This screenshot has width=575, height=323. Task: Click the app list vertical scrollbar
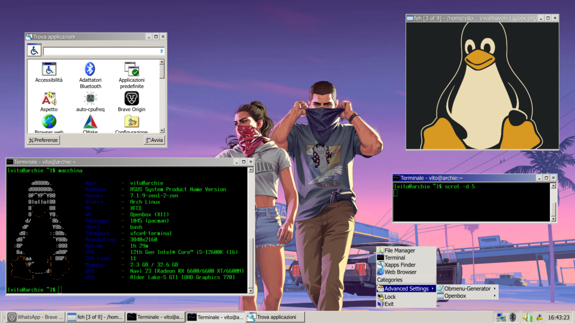point(162,96)
